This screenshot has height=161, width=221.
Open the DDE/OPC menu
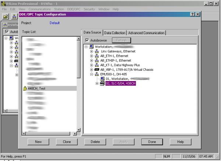point(74,9)
